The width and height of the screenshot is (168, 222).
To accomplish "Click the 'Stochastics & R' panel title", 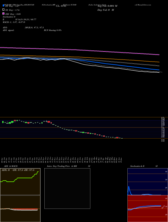I will (x=137, y=166).
